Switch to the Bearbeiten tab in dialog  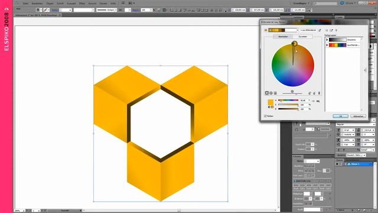(283, 37)
